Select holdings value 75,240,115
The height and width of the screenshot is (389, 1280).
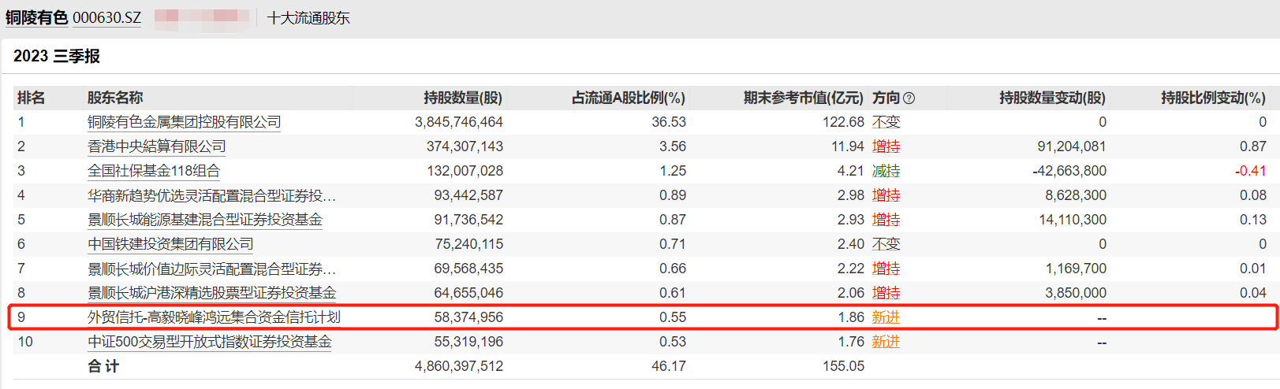click(x=468, y=244)
